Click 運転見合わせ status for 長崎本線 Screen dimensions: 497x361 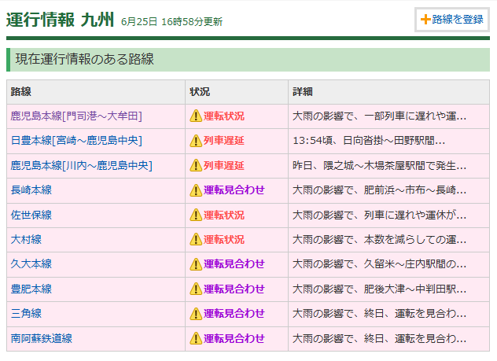tap(234, 190)
